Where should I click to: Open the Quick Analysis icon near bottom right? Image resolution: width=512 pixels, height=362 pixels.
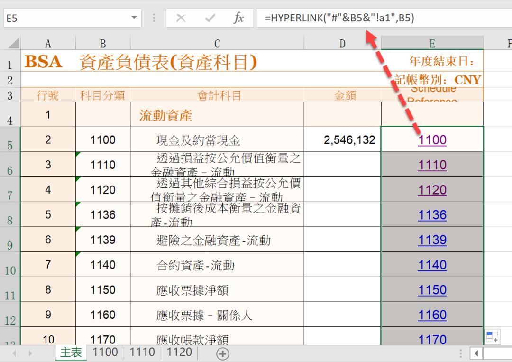[492, 336]
